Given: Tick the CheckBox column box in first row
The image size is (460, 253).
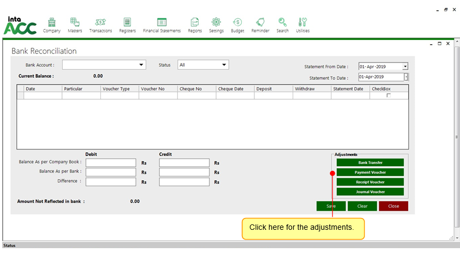Looking at the screenshot, I should [388, 95].
